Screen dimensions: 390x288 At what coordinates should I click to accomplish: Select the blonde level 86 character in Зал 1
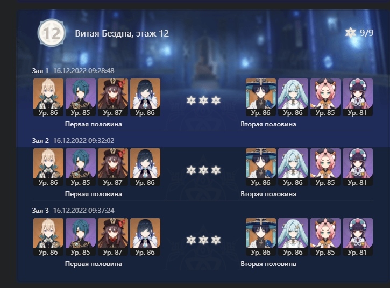pos(48,97)
